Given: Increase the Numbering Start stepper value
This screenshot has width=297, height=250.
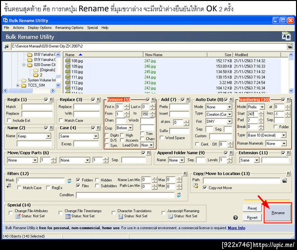Looking at the screenshot, I should [x=261, y=113].
